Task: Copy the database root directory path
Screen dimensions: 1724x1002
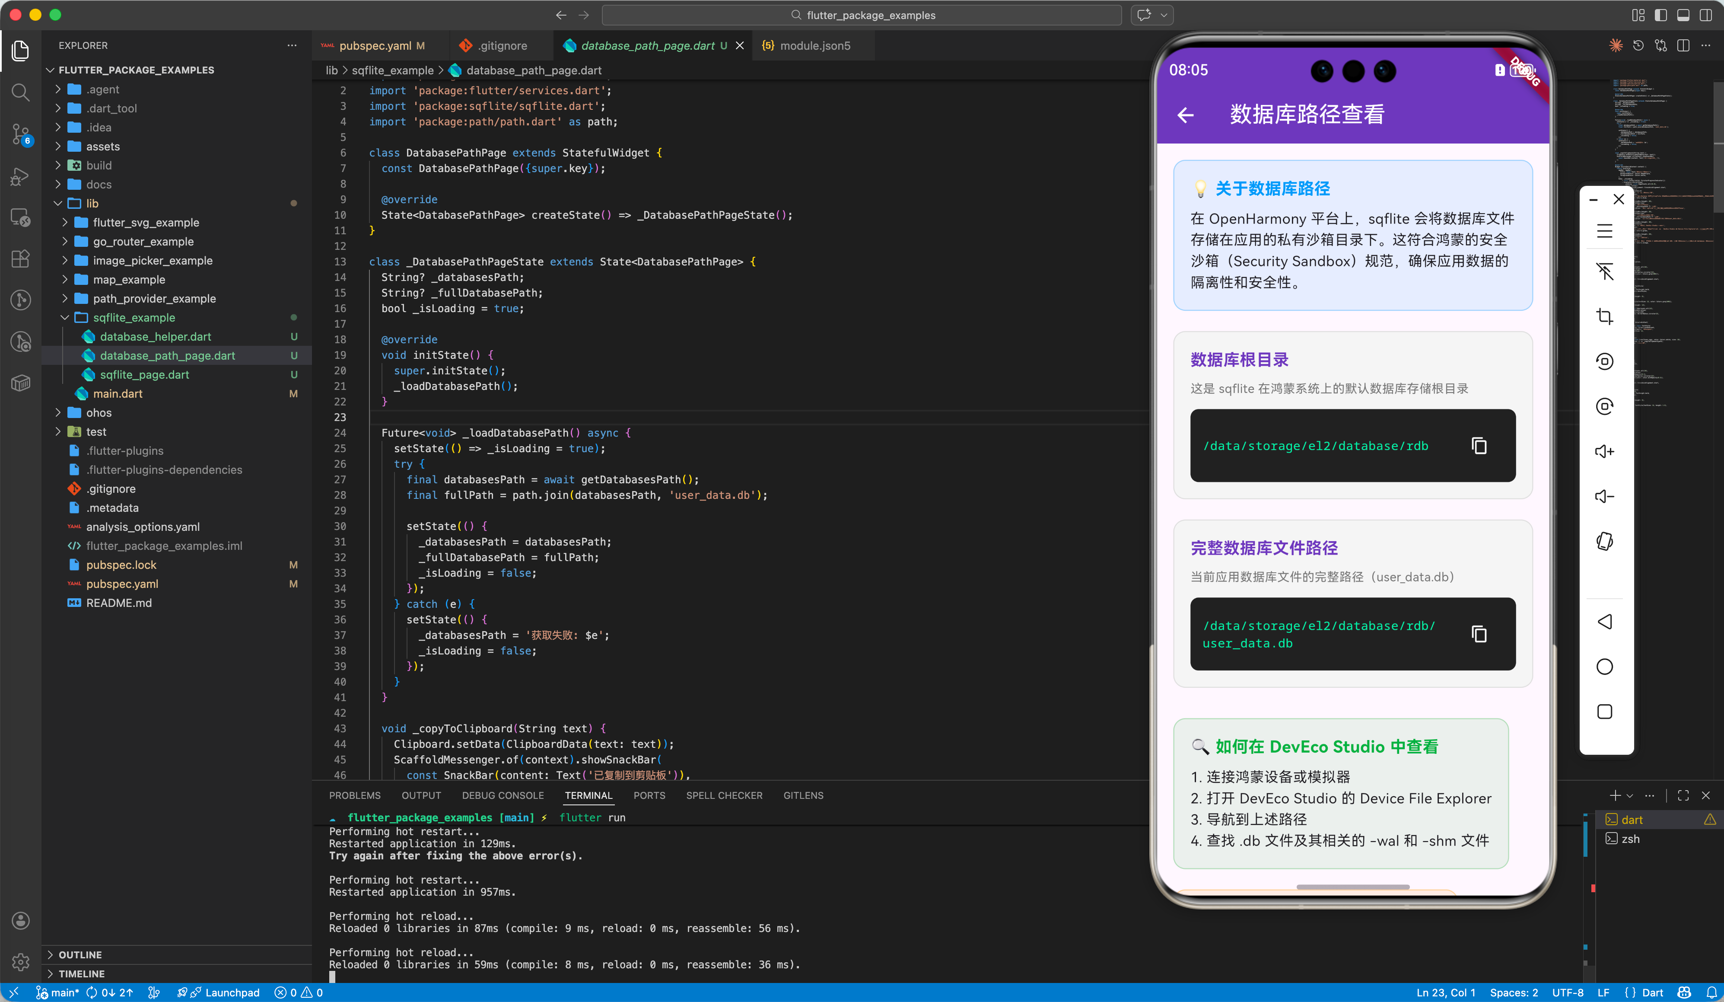Action: [x=1479, y=446]
